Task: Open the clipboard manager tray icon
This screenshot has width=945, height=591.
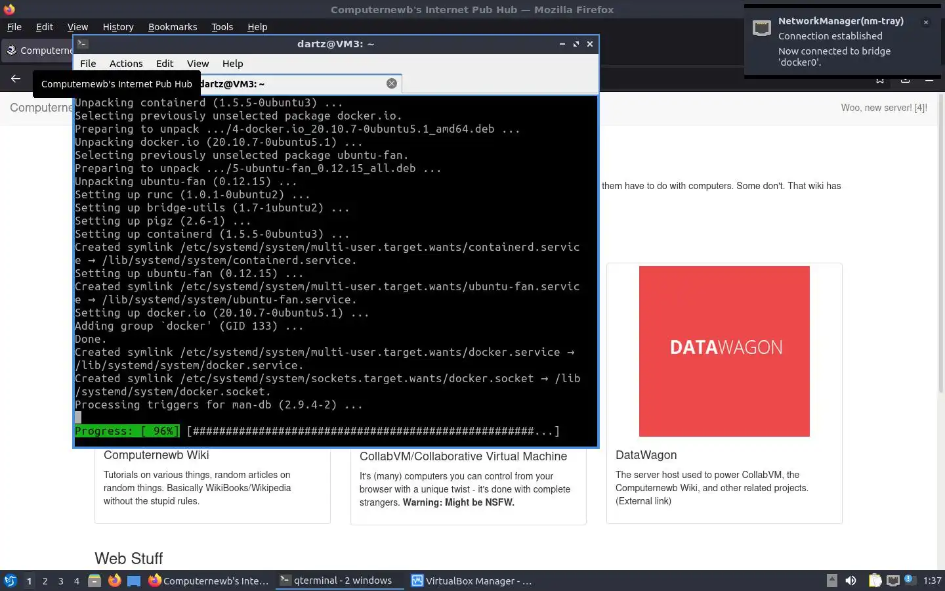Action: point(875,580)
